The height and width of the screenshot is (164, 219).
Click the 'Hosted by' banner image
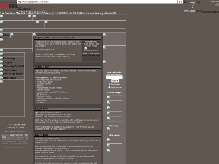click(114, 130)
